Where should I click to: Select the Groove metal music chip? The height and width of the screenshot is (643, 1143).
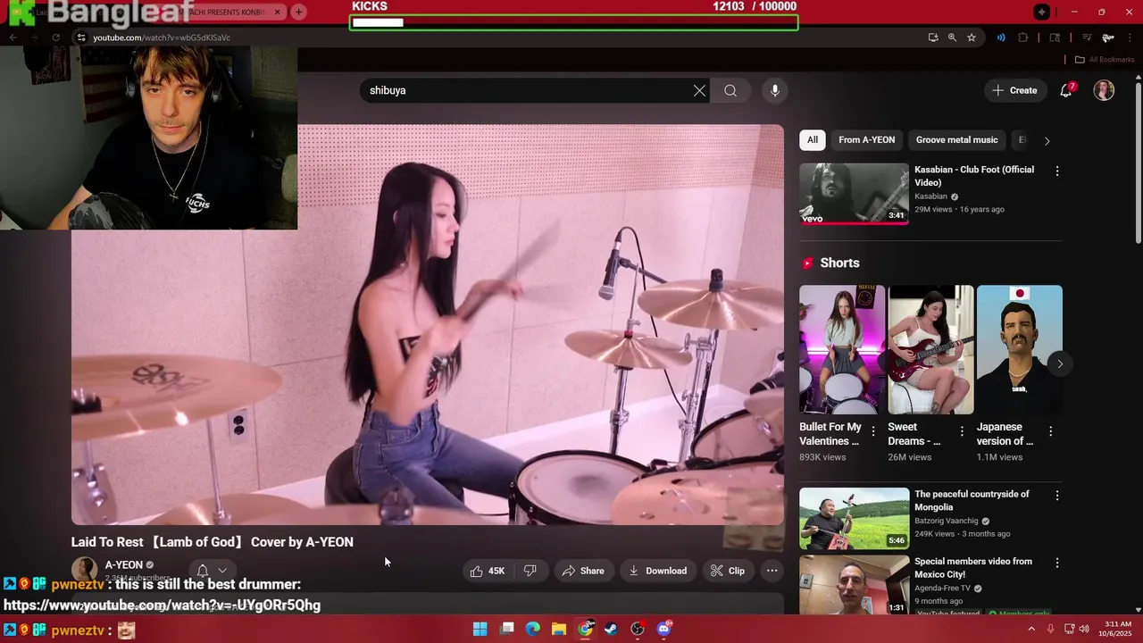point(956,140)
